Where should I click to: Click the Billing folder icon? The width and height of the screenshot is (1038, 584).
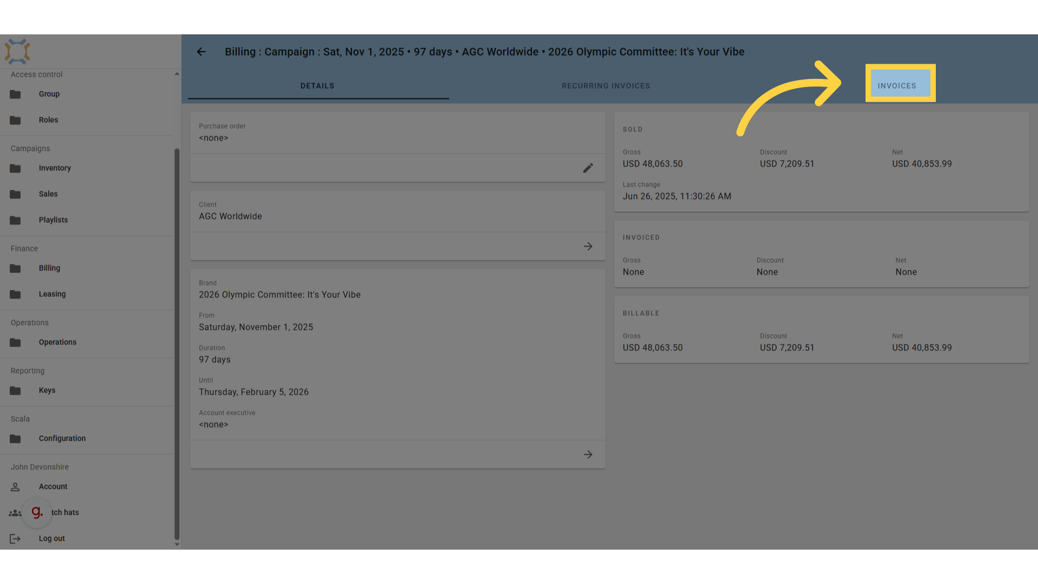pos(15,268)
